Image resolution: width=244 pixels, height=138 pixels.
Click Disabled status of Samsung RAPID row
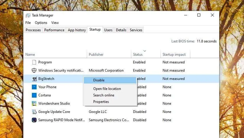(140, 120)
